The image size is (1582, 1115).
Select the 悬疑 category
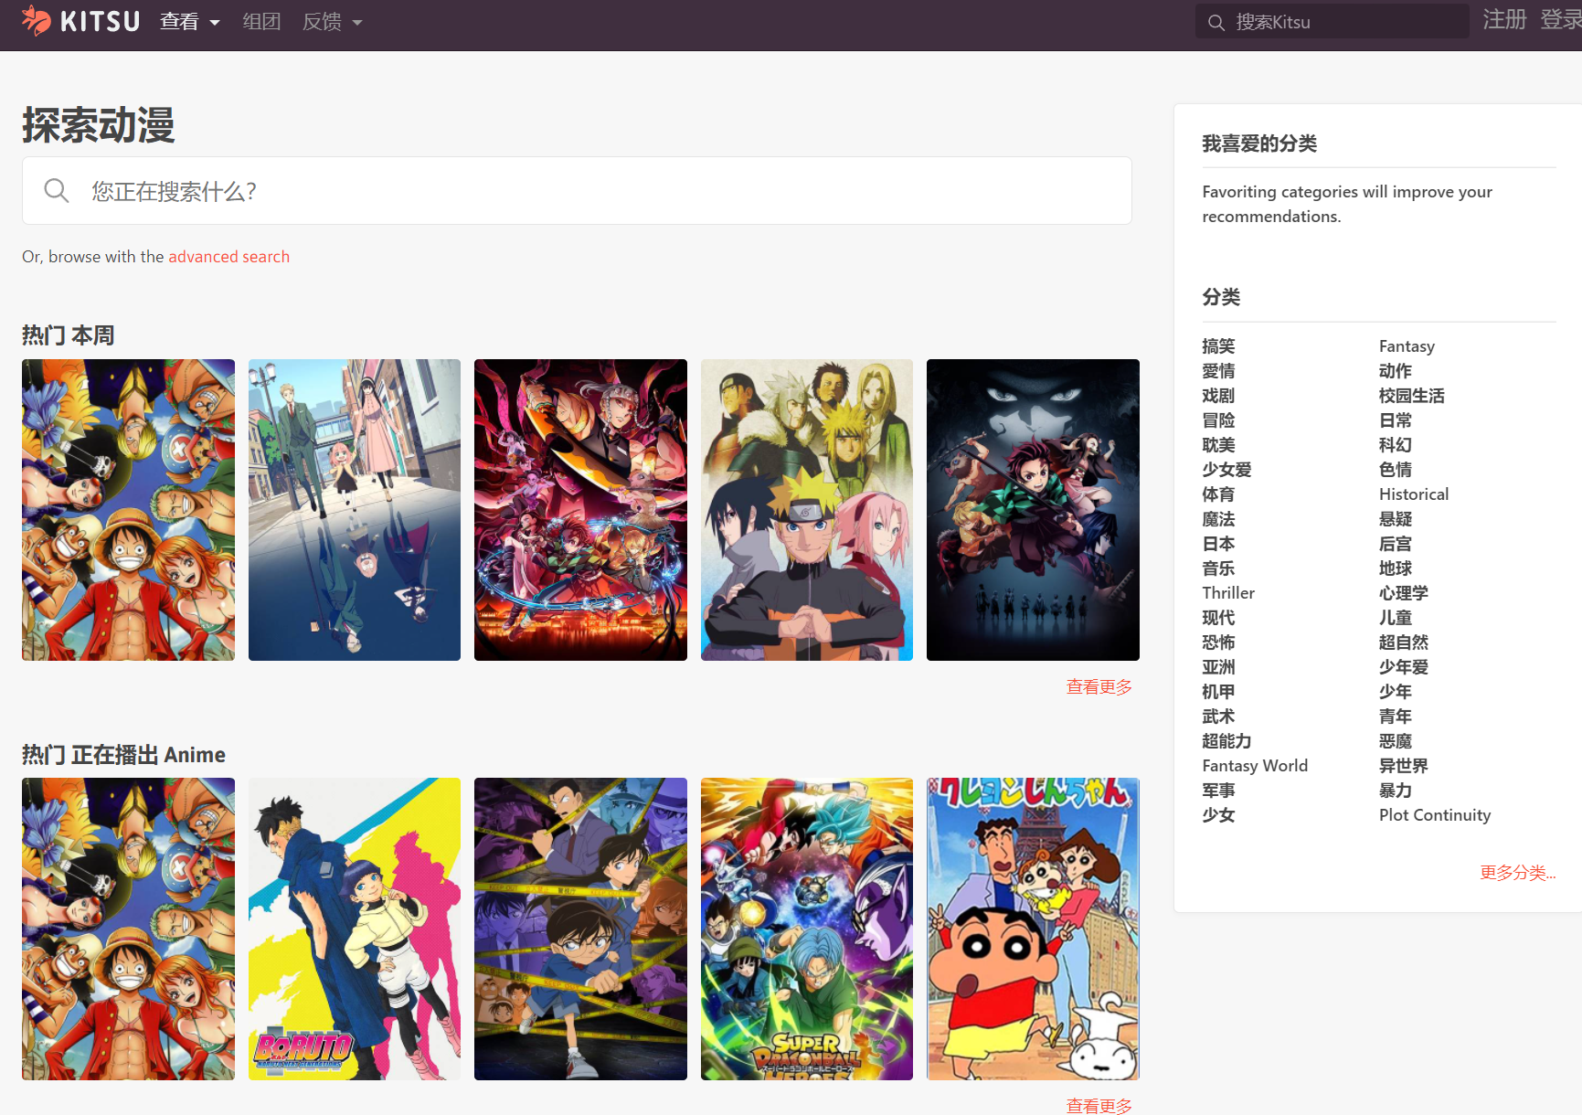[1396, 519]
